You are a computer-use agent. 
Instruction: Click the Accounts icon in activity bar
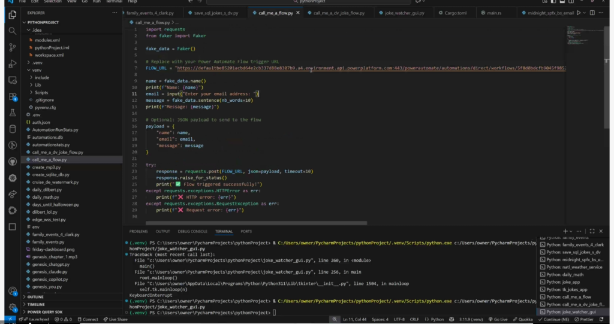pyautogui.click(x=12, y=292)
